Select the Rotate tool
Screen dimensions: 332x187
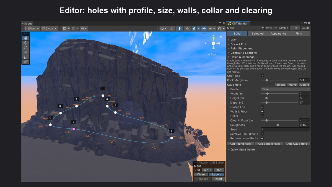coord(26,48)
